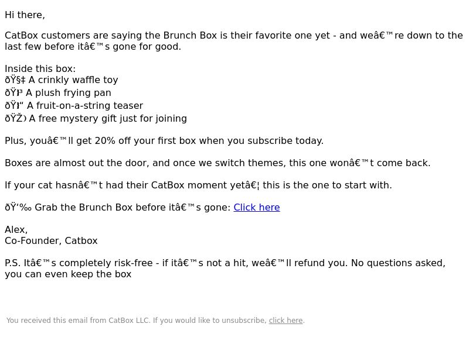Screen dimensions: 469x351
Task: Click the garbled emoji before fruit-on-a-string teaser
Action: 13,106
